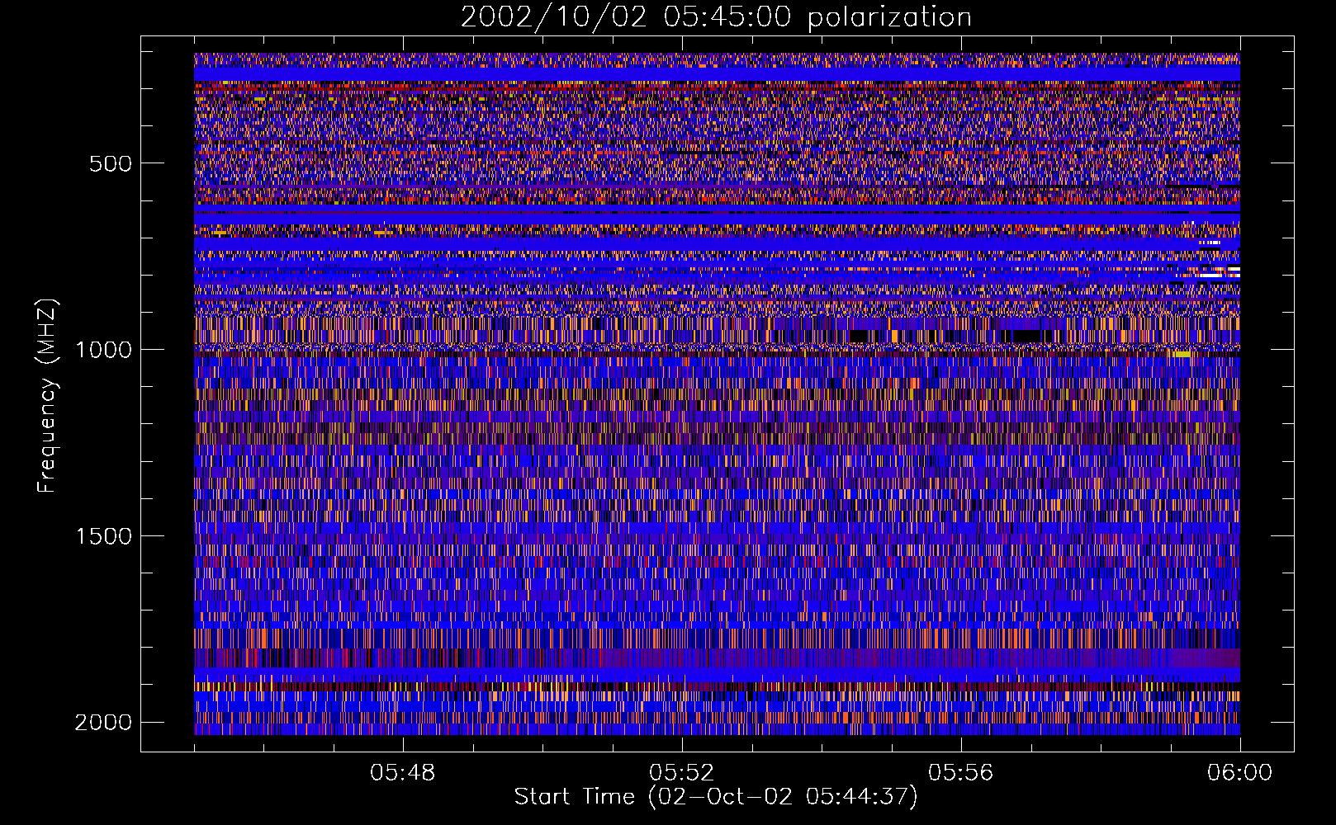Click the 1000 frequency axis label
Image resolution: width=1336 pixels, height=825 pixels.
click(103, 350)
